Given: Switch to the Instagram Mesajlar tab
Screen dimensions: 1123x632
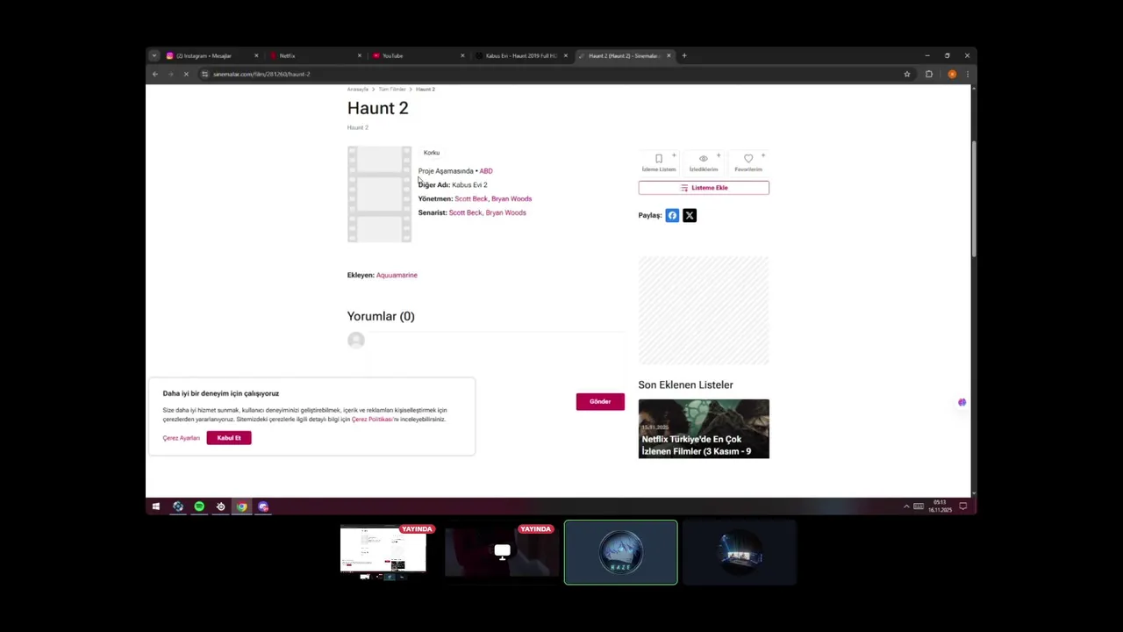Looking at the screenshot, I should tap(211, 56).
